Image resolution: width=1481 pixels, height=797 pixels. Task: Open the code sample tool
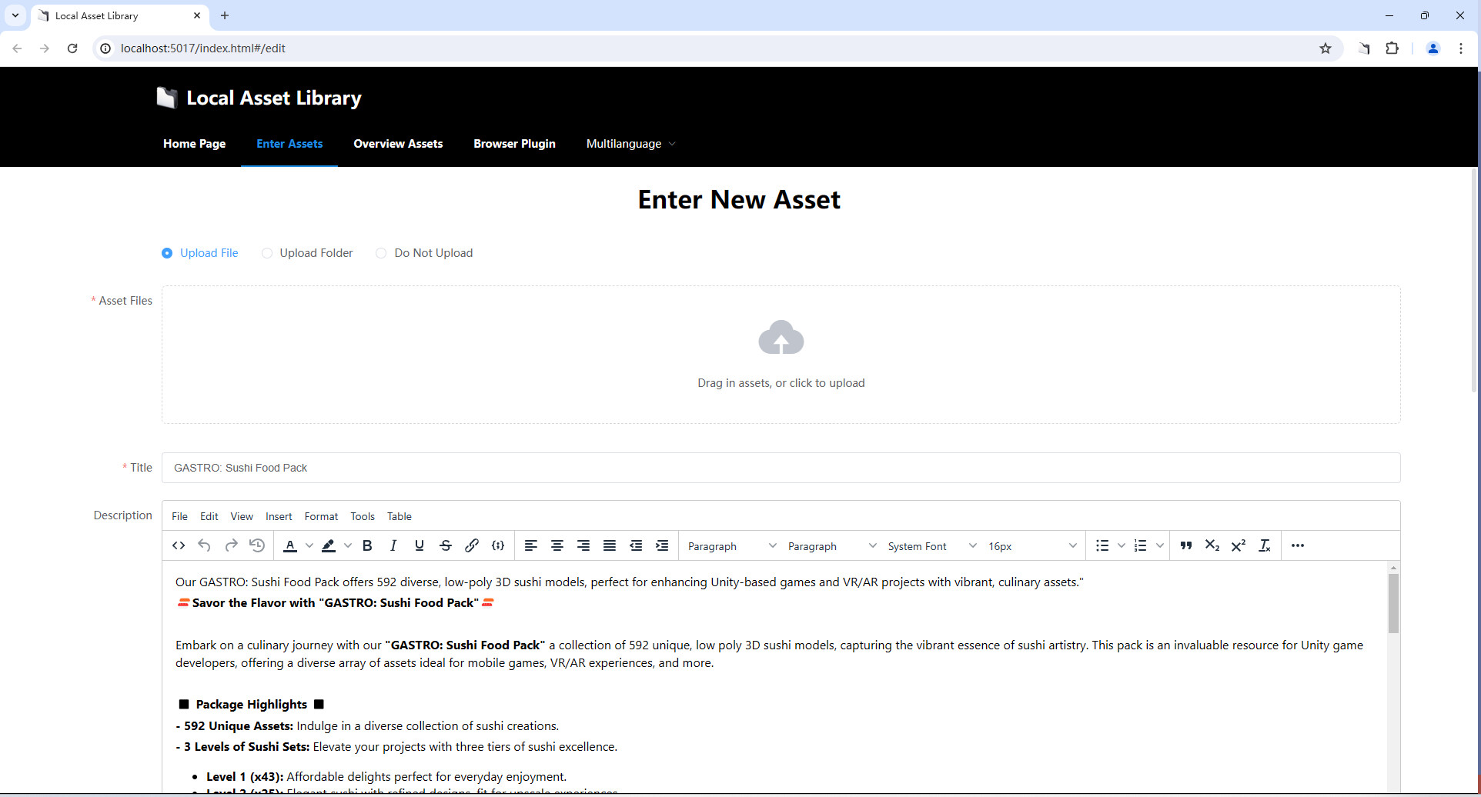pos(497,545)
